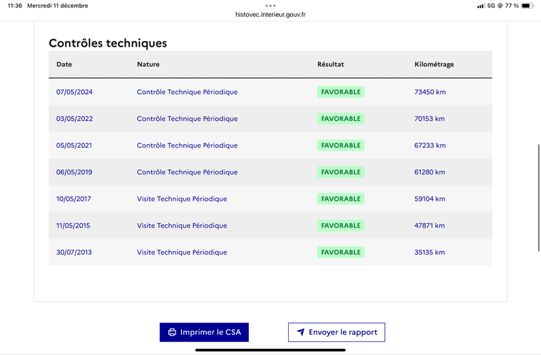The image size is (541, 355).
Task: Click the printer icon in Imprimer button
Action: coord(172,332)
